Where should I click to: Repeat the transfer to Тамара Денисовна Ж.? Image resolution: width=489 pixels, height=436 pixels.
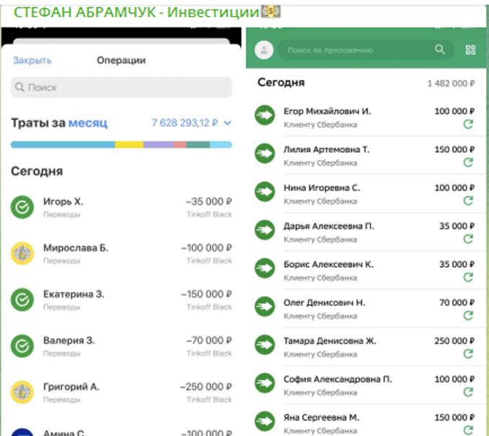tap(468, 354)
